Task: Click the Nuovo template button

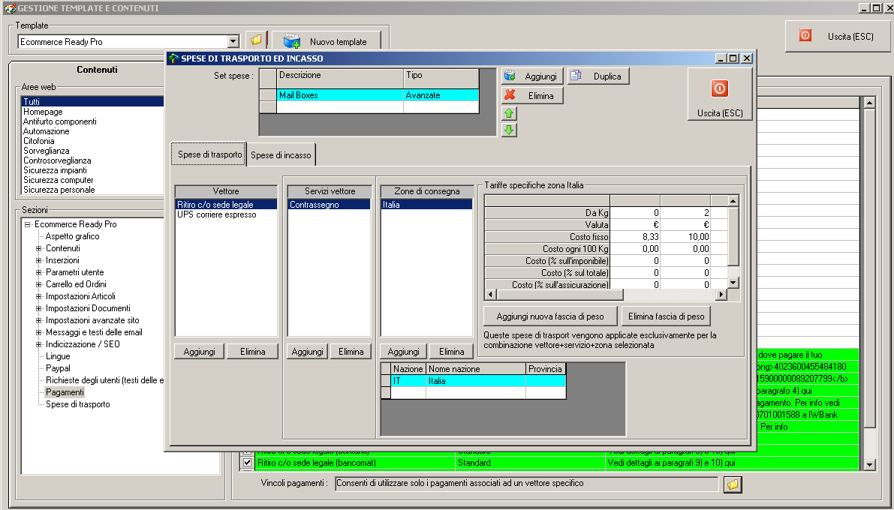Action: [x=327, y=41]
